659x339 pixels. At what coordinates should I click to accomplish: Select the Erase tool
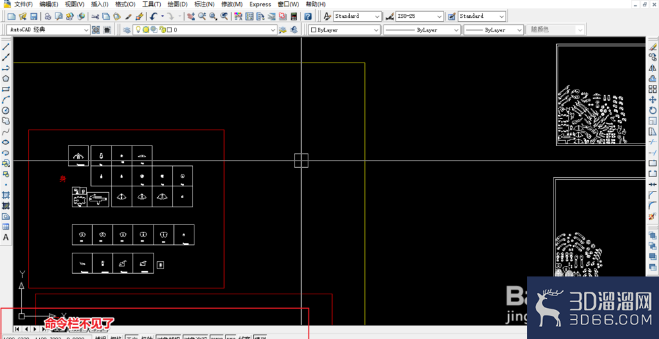(652, 47)
